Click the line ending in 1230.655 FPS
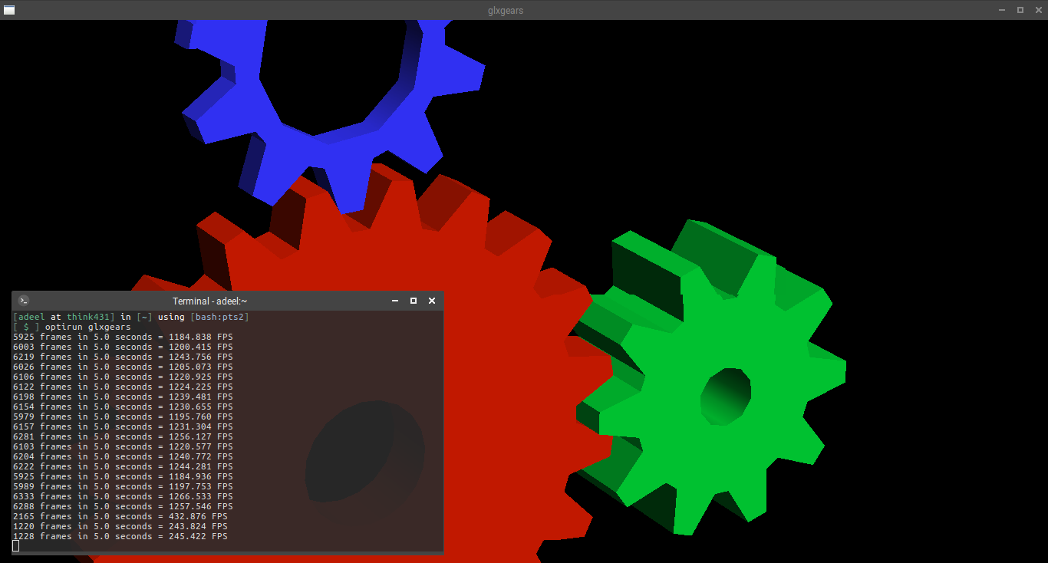Screen dimensions: 1048x563 tap(123, 407)
